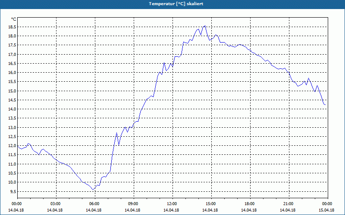Click the 14.04.18 date under 06:00
Screen dimensions: 345x215
(94, 210)
